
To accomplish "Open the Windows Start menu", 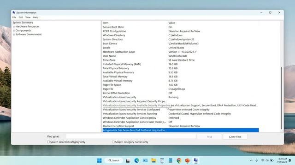I will (x=100, y=160).
